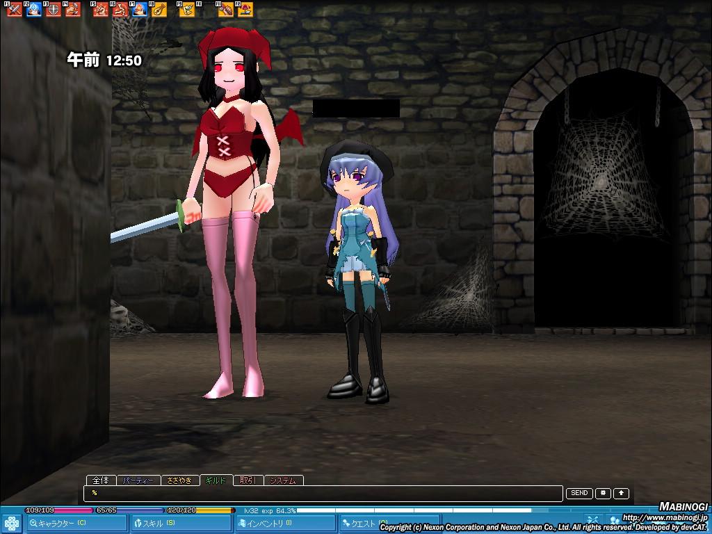Click the F12 umbrella rest skill icon

click(x=245, y=10)
